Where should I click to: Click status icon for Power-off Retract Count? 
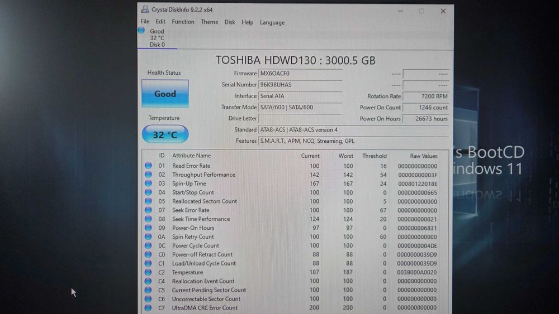[x=148, y=254]
